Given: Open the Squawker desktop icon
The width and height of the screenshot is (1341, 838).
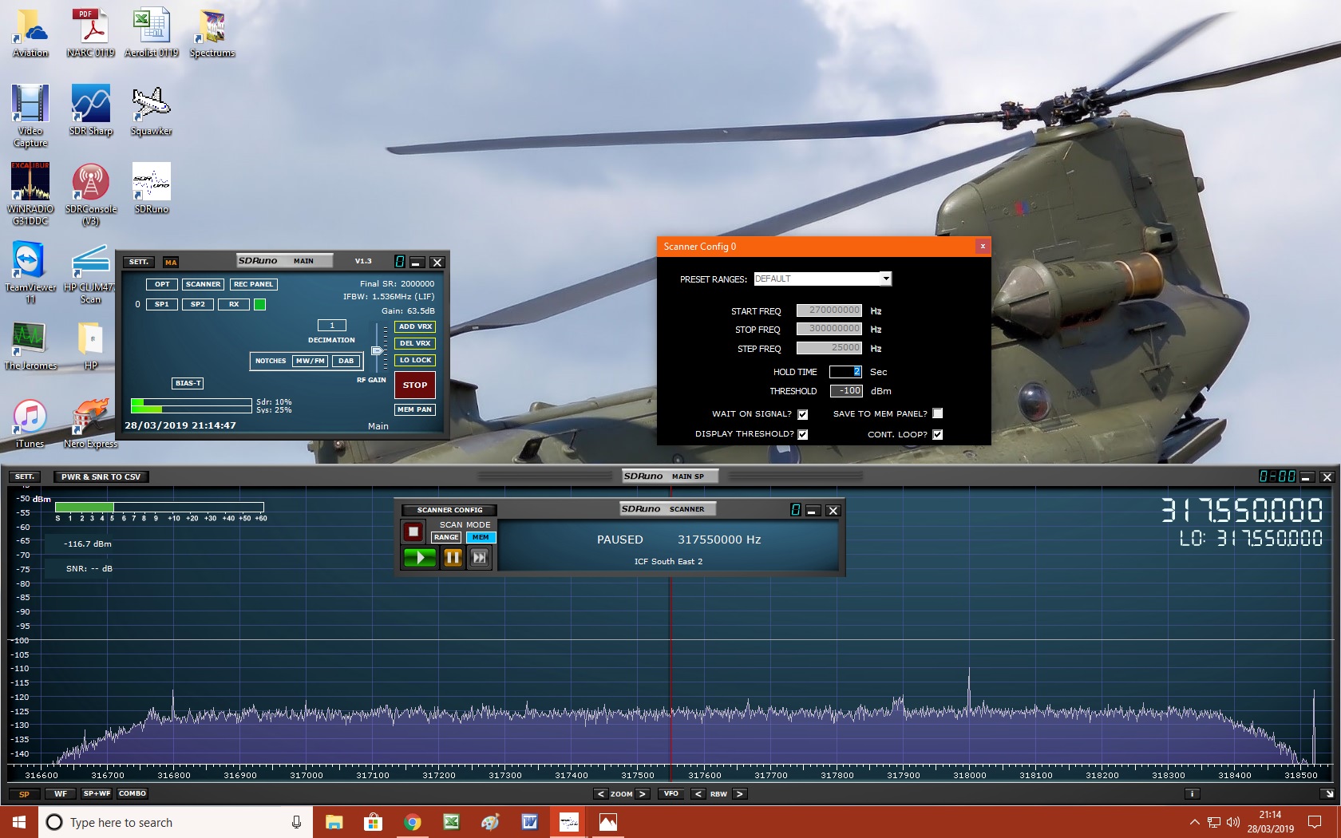Looking at the screenshot, I should tap(151, 110).
